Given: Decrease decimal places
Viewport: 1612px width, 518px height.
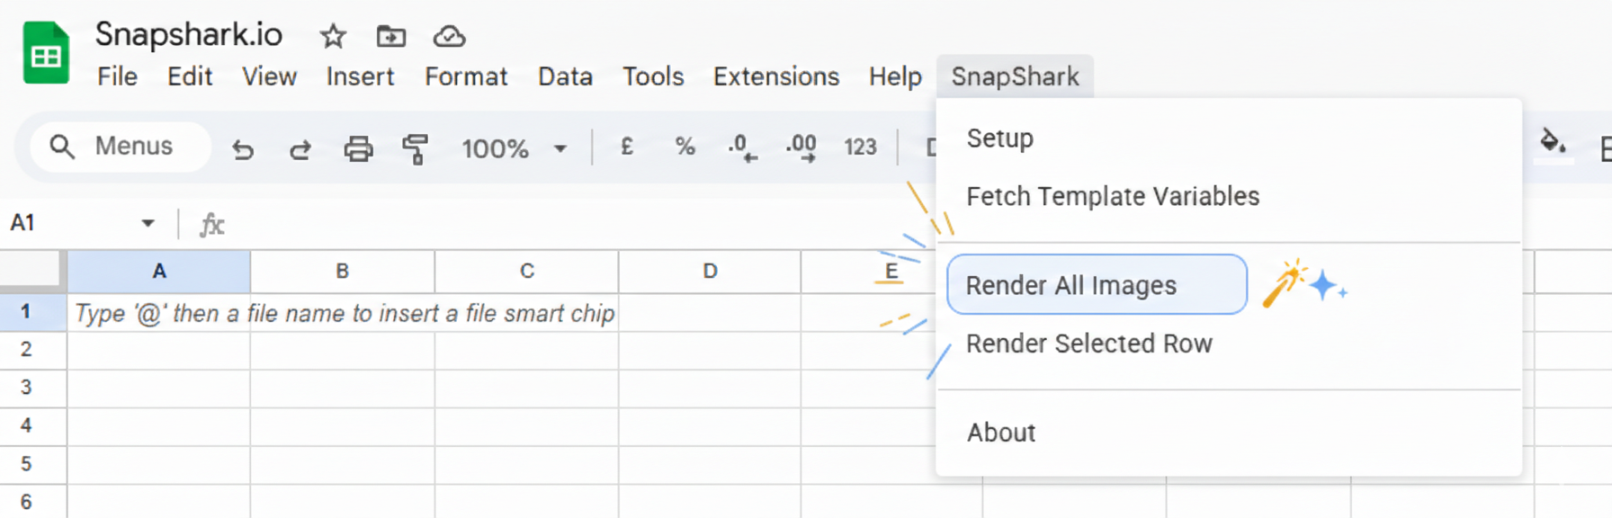Looking at the screenshot, I should click(741, 147).
